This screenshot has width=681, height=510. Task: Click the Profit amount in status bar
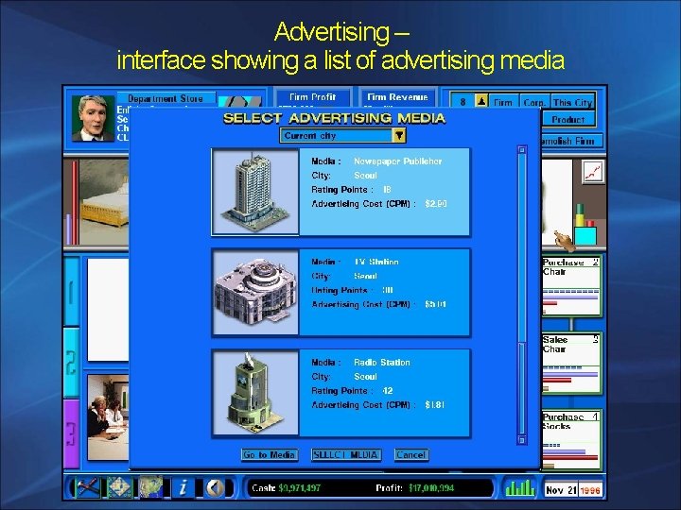[431, 488]
